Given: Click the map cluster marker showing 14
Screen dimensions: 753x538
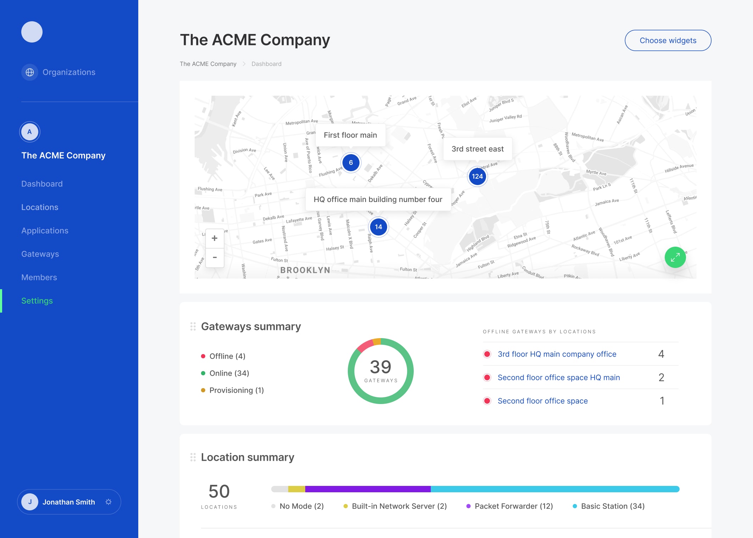Looking at the screenshot, I should 378,227.
